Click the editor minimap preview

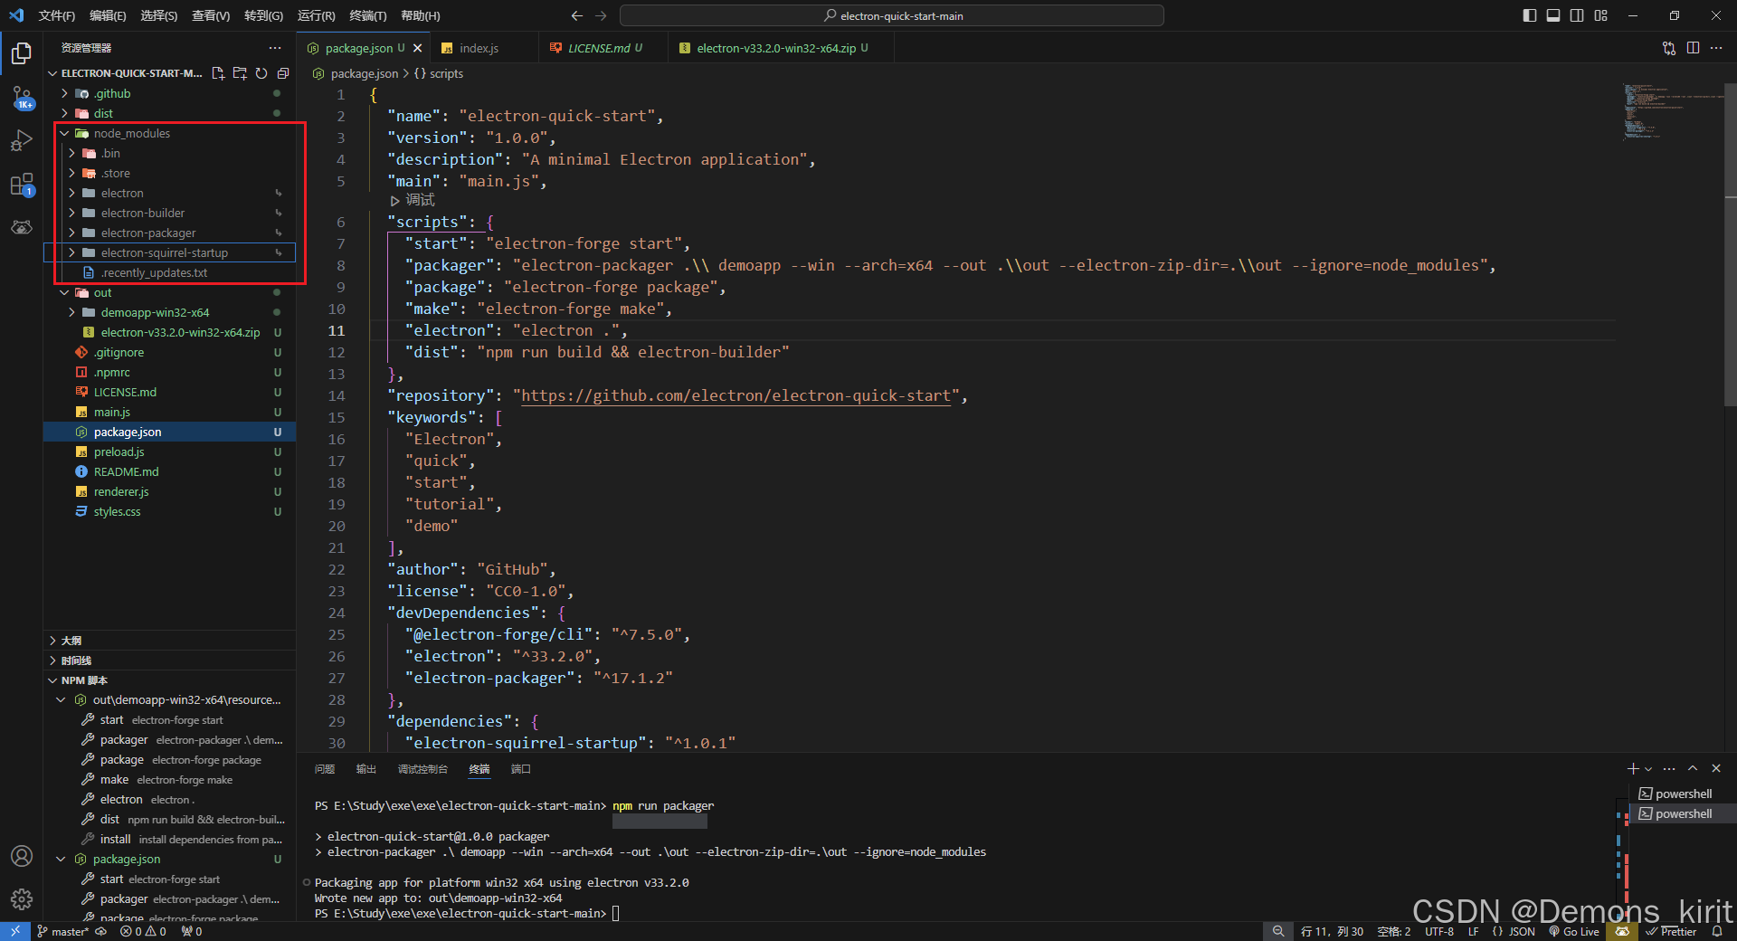point(1672,113)
